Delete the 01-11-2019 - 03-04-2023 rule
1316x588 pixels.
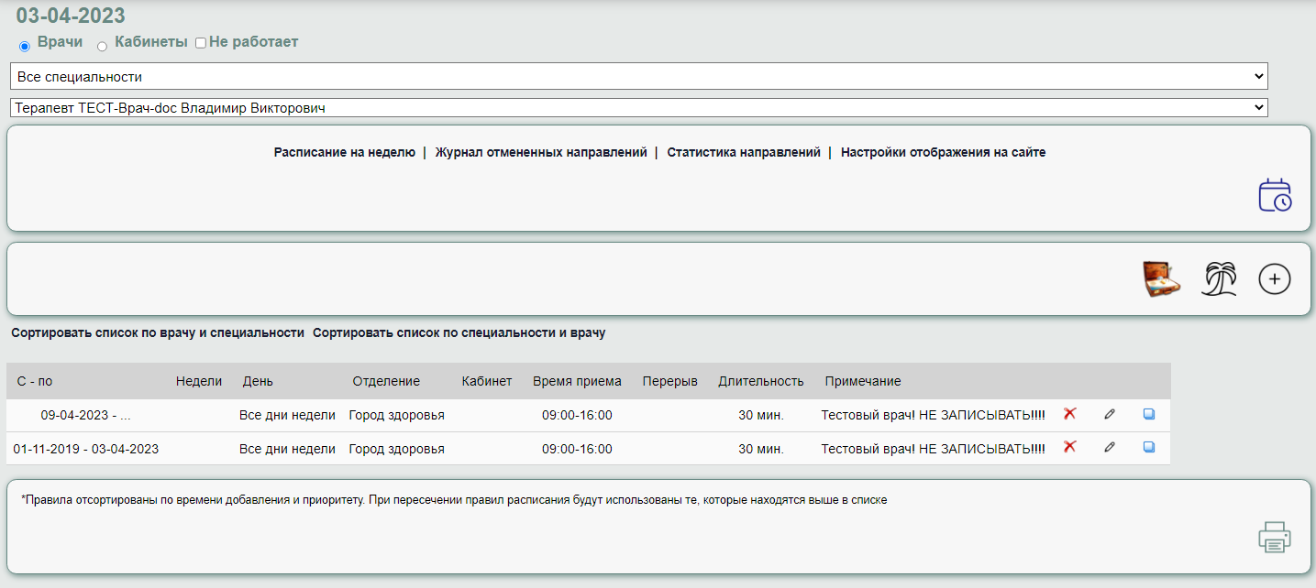point(1069,447)
